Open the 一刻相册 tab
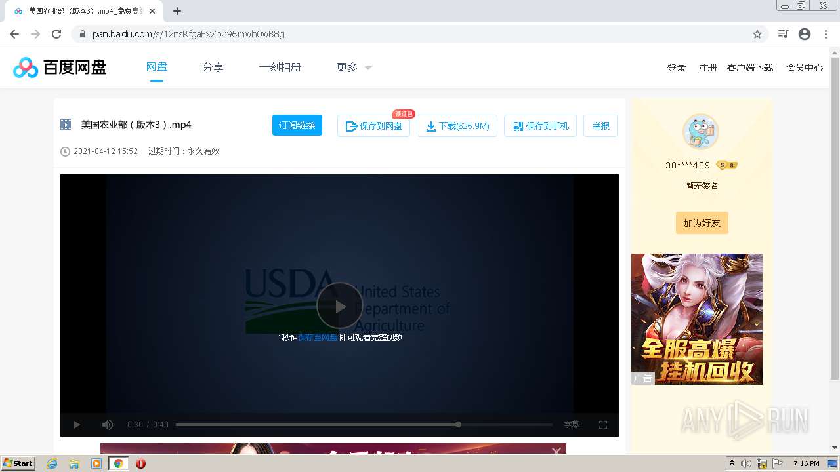The width and height of the screenshot is (840, 472). tap(280, 67)
